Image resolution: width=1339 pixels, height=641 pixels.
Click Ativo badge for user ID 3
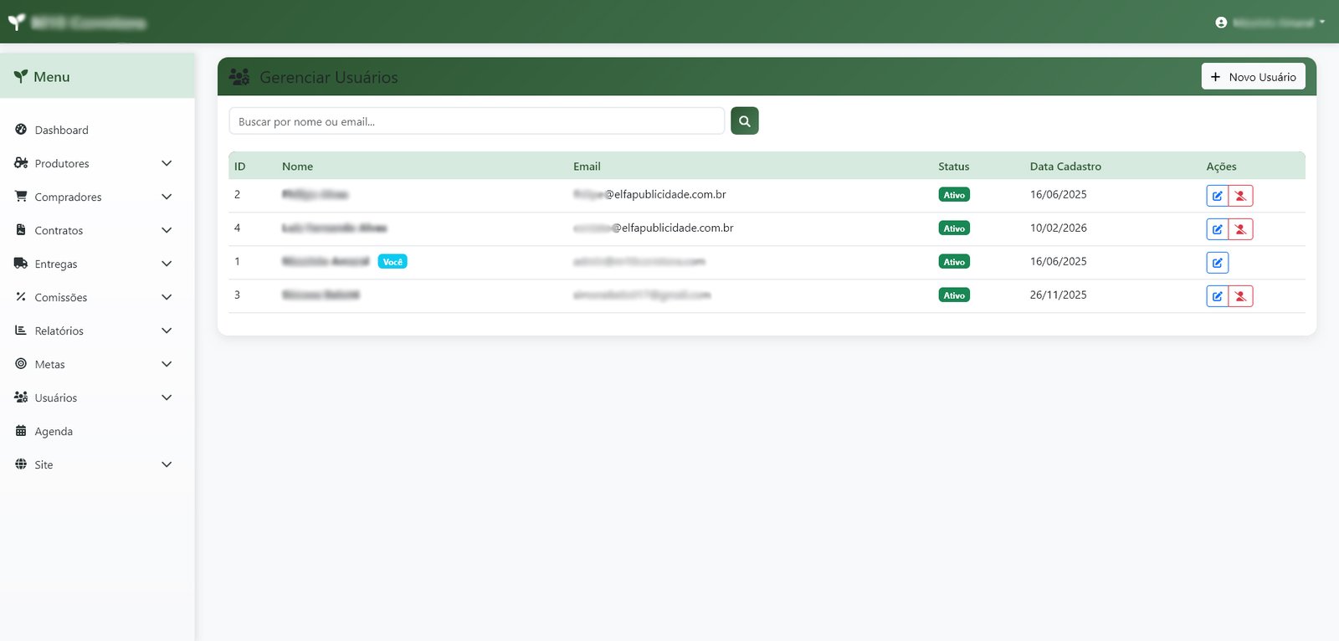(x=954, y=295)
